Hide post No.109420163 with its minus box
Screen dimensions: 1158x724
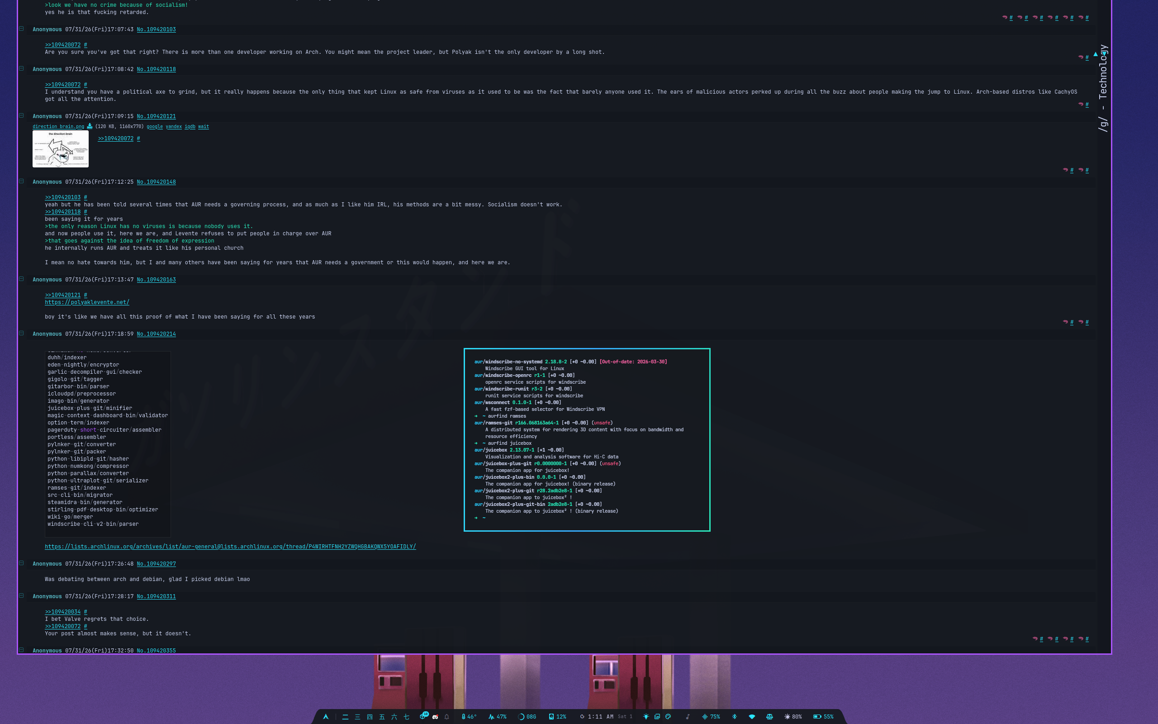point(22,279)
